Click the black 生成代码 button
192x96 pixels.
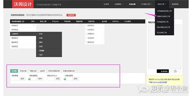click(163, 71)
